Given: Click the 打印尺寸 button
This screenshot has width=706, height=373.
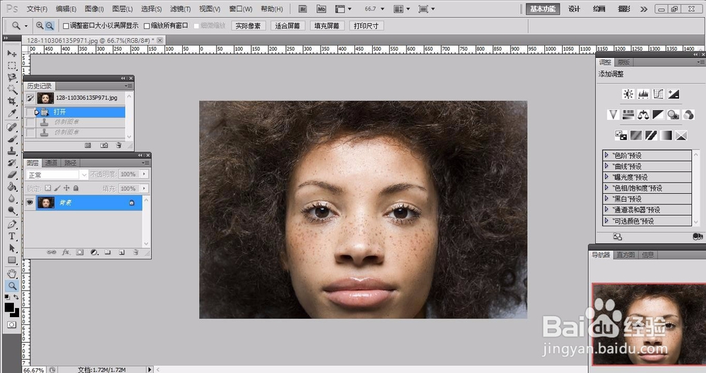Looking at the screenshot, I should 366,26.
